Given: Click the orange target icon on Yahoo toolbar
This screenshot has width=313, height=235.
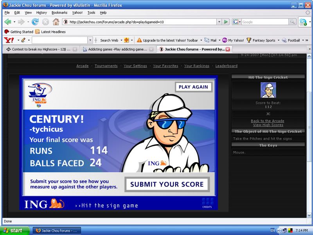Looking at the screenshot, I should click(126, 40).
